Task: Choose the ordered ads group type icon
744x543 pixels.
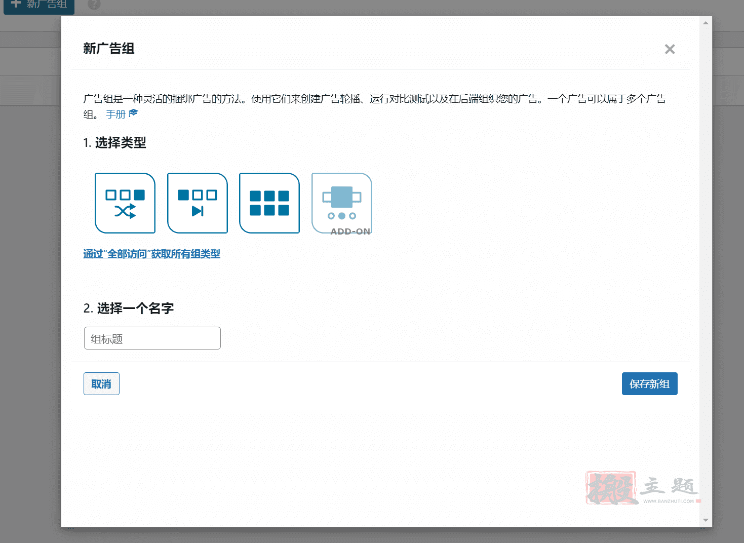Action: click(x=198, y=203)
